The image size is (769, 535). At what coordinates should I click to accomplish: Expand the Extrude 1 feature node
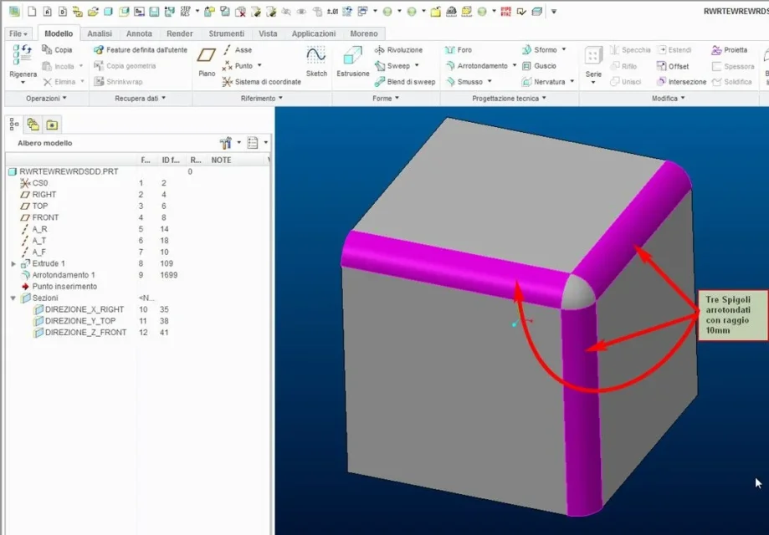point(13,263)
